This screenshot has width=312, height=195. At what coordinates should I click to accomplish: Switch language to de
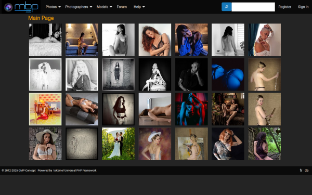307,171
